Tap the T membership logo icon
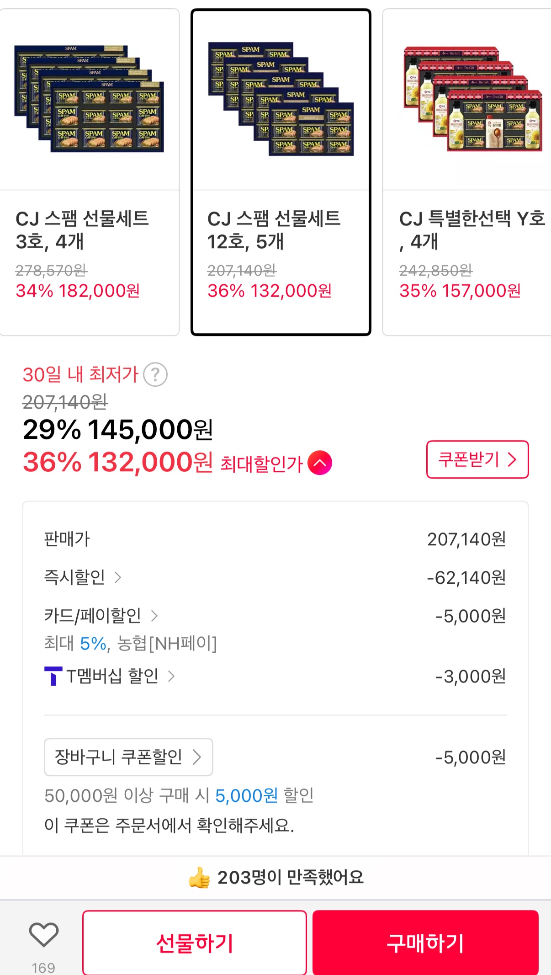This screenshot has width=551, height=975. [53, 676]
